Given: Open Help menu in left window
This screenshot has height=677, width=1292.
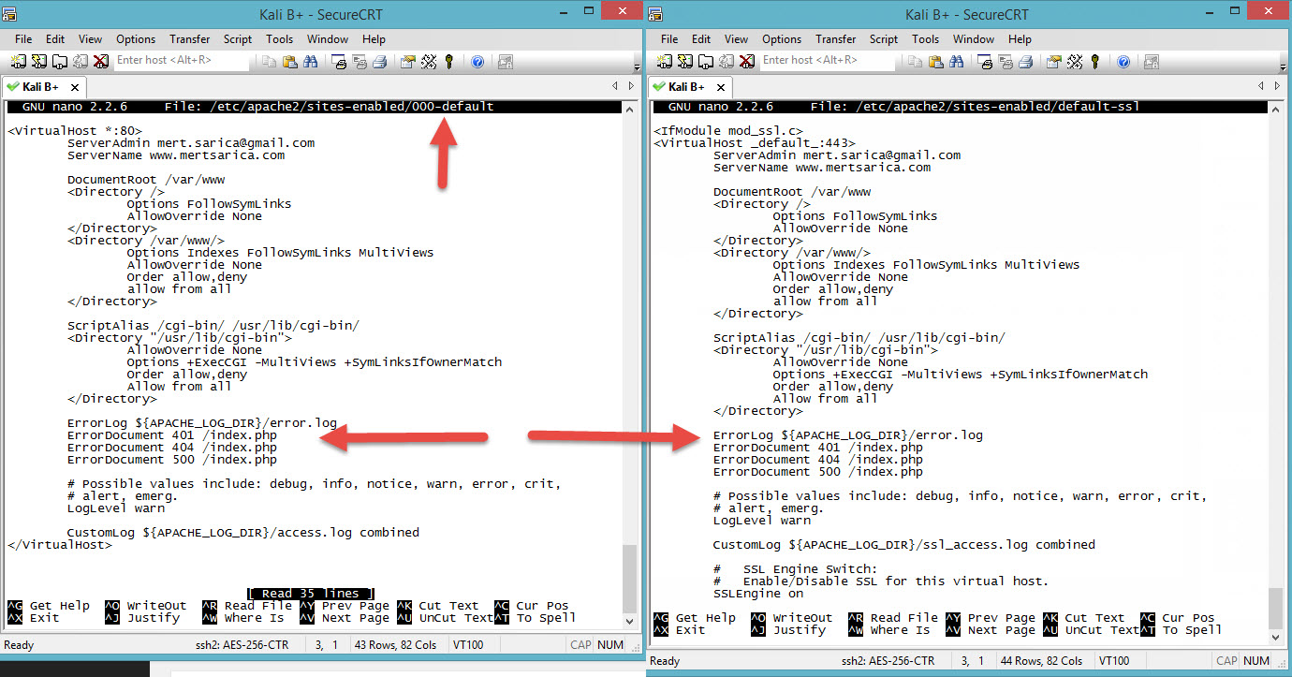Looking at the screenshot, I should pos(374,39).
